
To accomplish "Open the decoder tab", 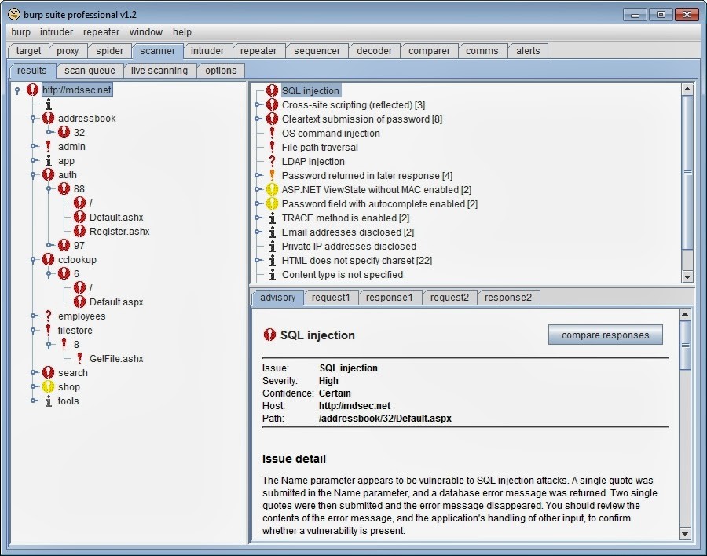I will coord(374,51).
